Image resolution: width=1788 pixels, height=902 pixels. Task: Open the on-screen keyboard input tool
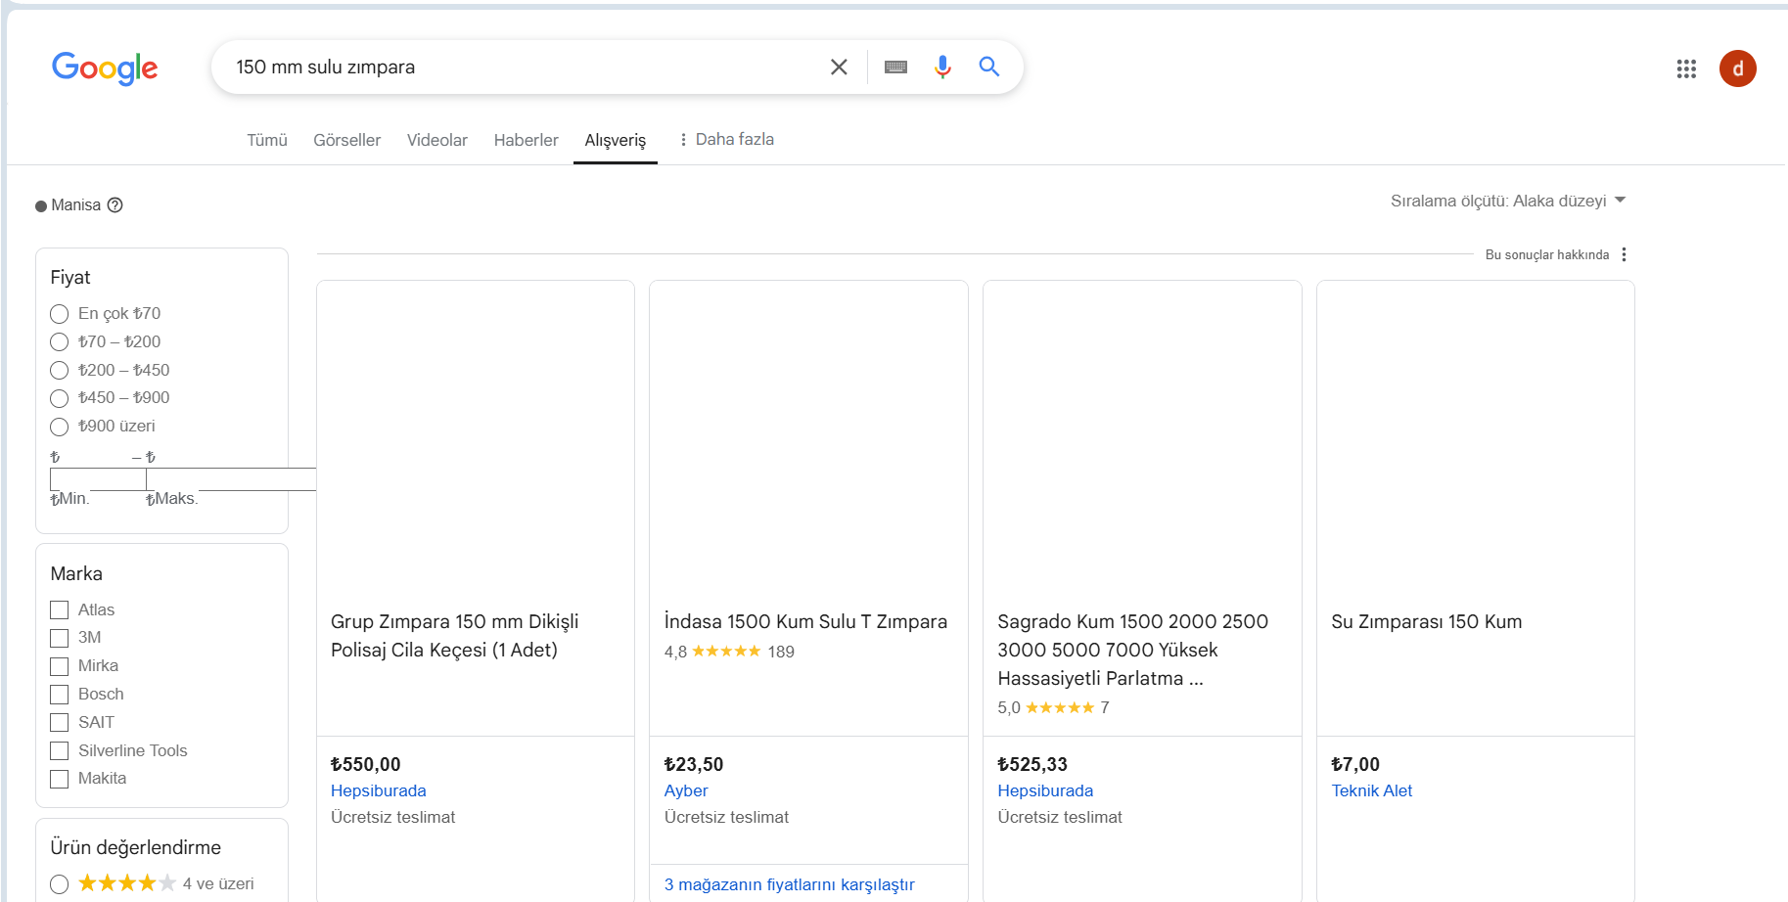point(895,67)
